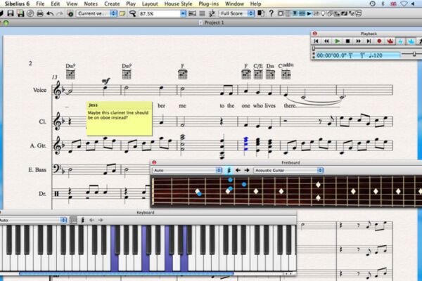Redo the last undone action

coord(60,13)
